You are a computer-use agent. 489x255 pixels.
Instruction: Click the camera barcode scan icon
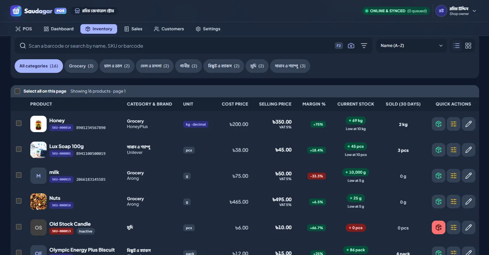[x=351, y=46]
